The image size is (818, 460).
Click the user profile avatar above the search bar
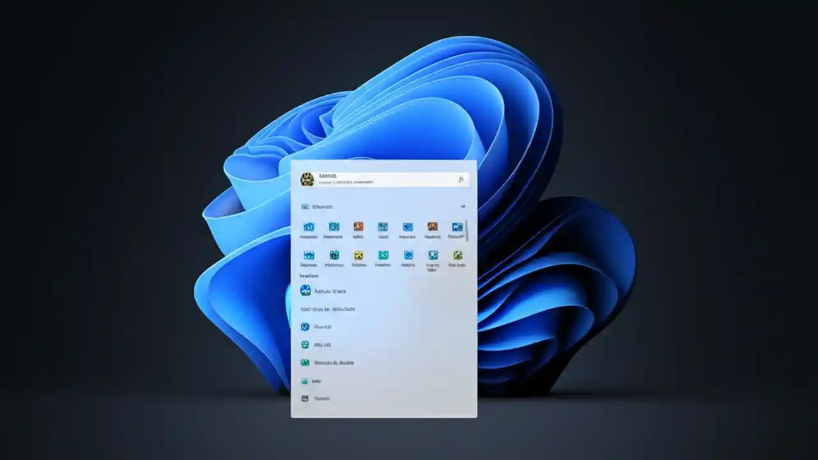tap(307, 180)
